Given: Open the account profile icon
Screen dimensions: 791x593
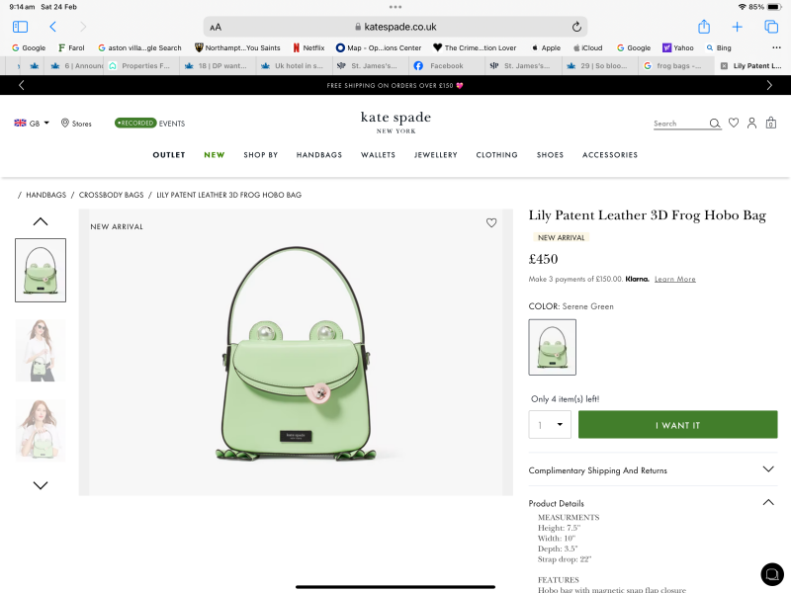Looking at the screenshot, I should pyautogui.click(x=752, y=124).
